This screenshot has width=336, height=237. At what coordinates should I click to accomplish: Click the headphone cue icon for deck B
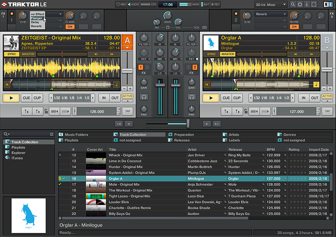point(192,97)
